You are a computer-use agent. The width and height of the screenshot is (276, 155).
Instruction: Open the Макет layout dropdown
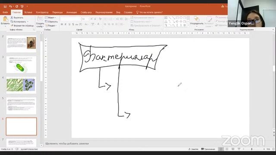(50, 18)
